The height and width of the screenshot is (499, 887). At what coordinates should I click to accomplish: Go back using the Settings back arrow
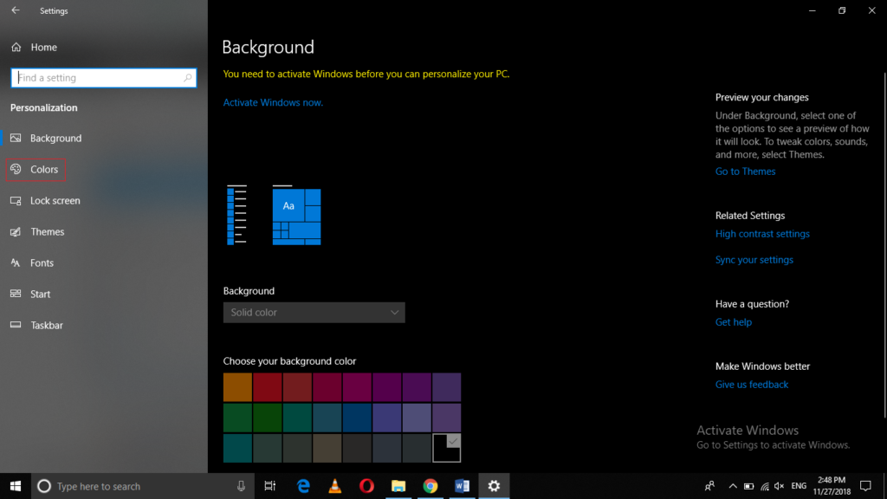click(x=16, y=10)
